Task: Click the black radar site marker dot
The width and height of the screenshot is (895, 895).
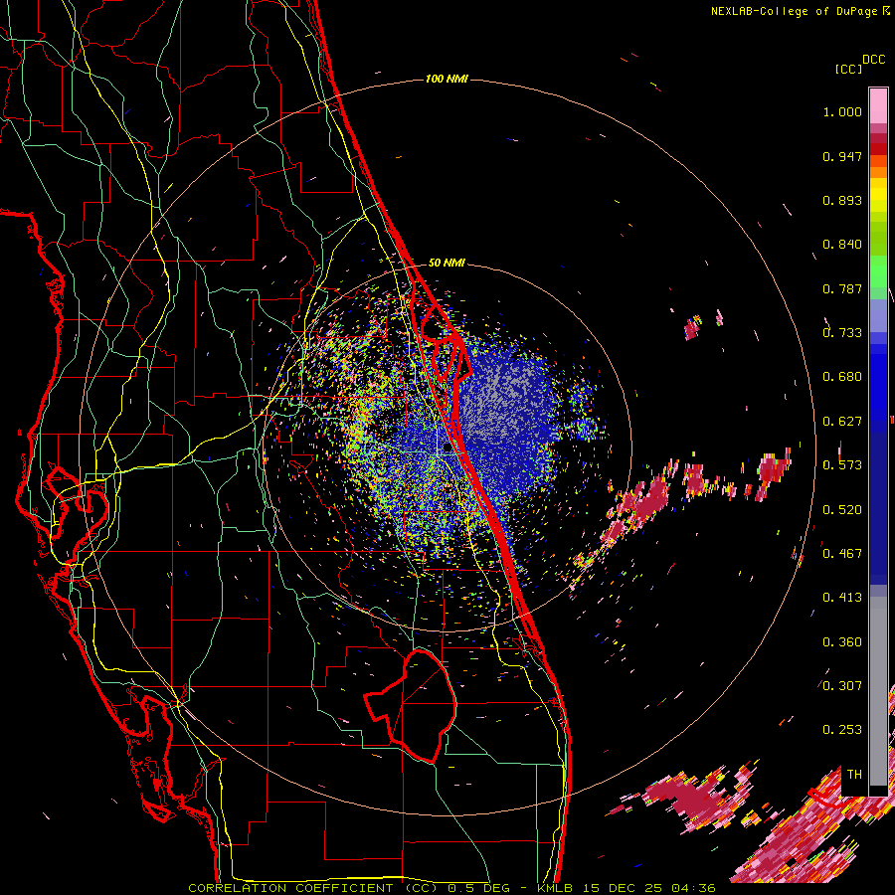Action: [447, 448]
